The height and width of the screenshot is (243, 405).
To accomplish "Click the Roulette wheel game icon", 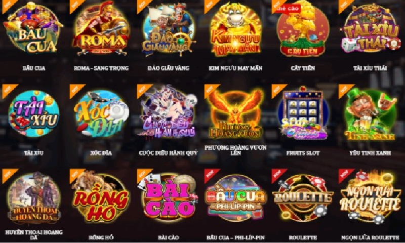I will 303,198.
